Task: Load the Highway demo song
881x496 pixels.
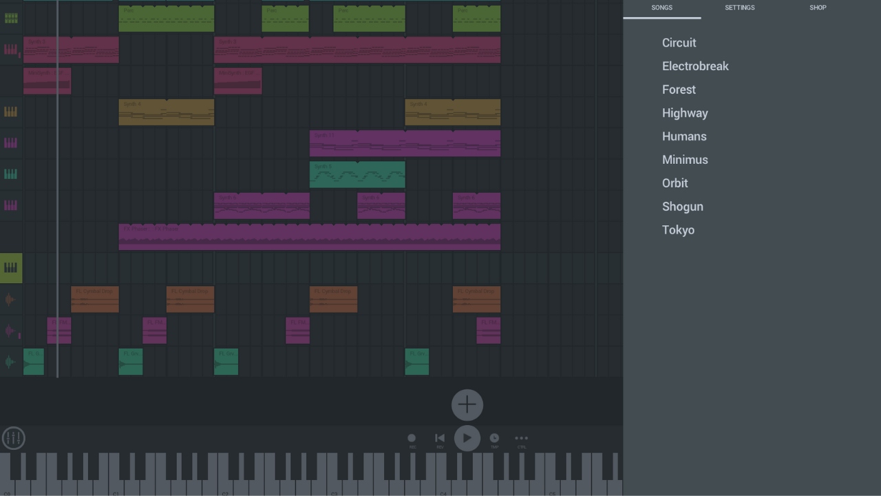Action: [685, 113]
